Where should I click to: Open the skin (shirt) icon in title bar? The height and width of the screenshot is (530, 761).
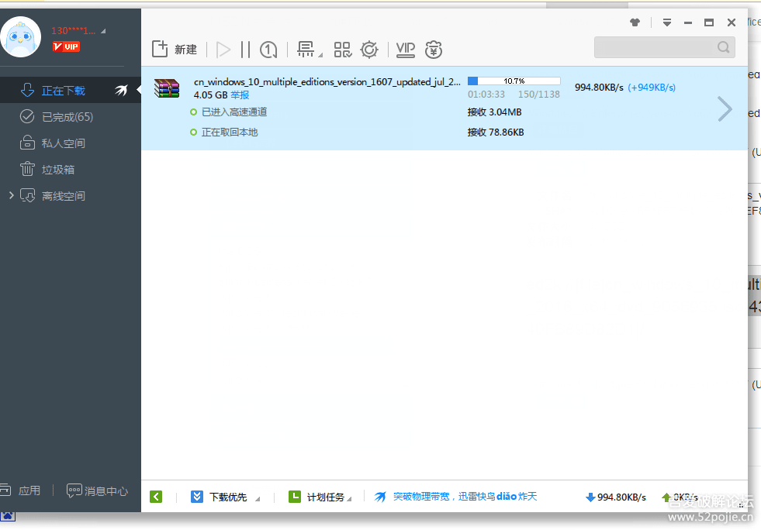point(635,22)
